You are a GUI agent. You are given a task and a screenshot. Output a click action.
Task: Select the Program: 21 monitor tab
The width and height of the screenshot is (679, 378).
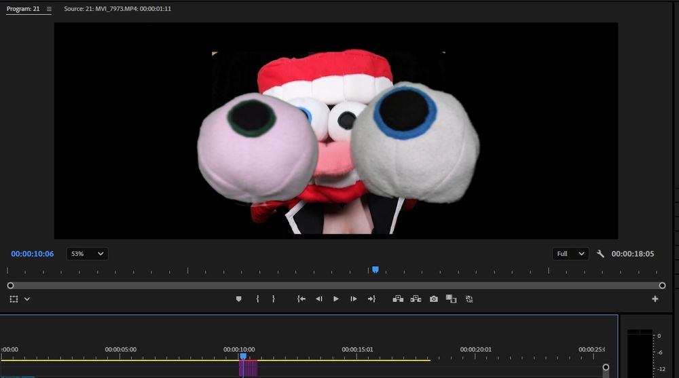coord(23,9)
